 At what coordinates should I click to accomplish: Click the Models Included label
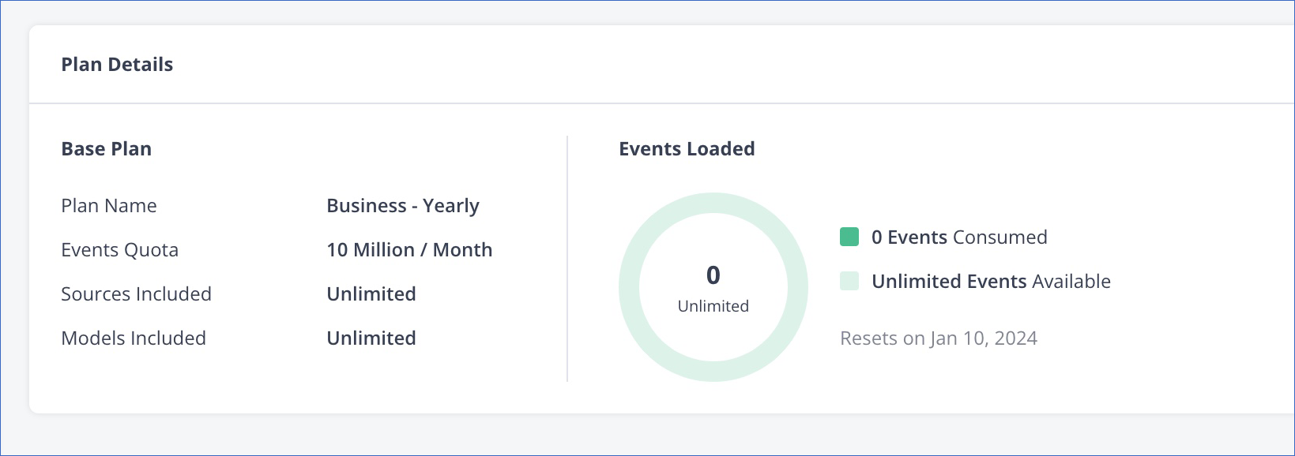134,338
